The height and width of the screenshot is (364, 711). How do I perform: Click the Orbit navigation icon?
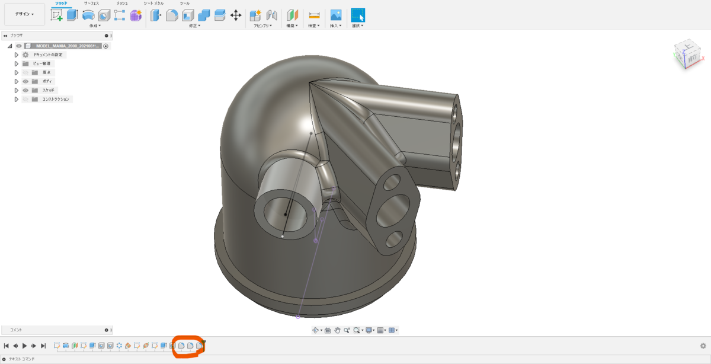click(316, 330)
